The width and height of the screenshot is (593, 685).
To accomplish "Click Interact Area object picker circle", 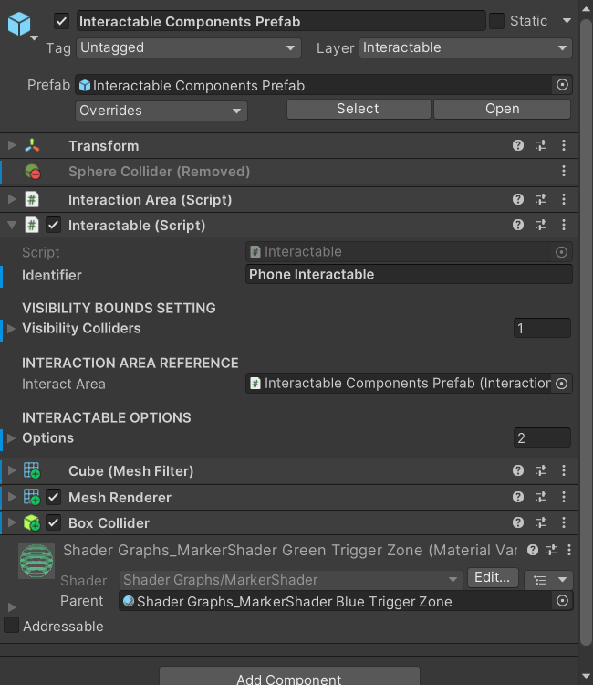I will pyautogui.click(x=562, y=384).
